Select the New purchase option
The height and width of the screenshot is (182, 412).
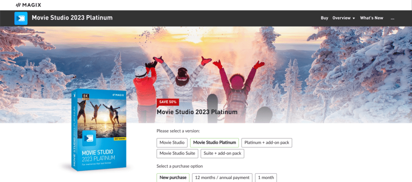click(173, 178)
